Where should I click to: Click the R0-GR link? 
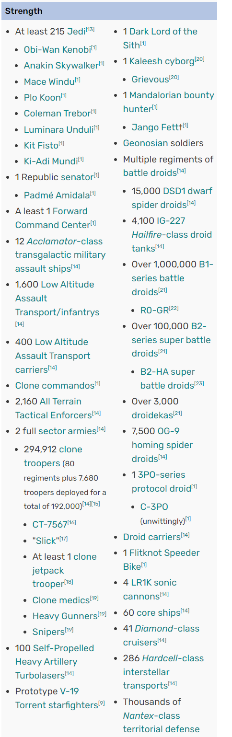tap(153, 310)
